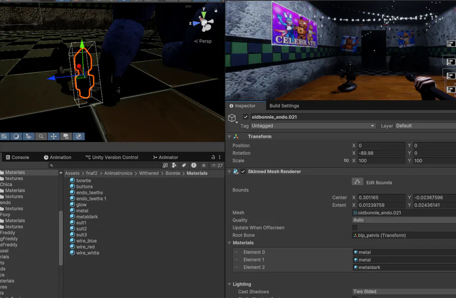This screenshot has width=456, height=298.
Task: Open the Layer dropdown showing Default
Action: click(426, 126)
